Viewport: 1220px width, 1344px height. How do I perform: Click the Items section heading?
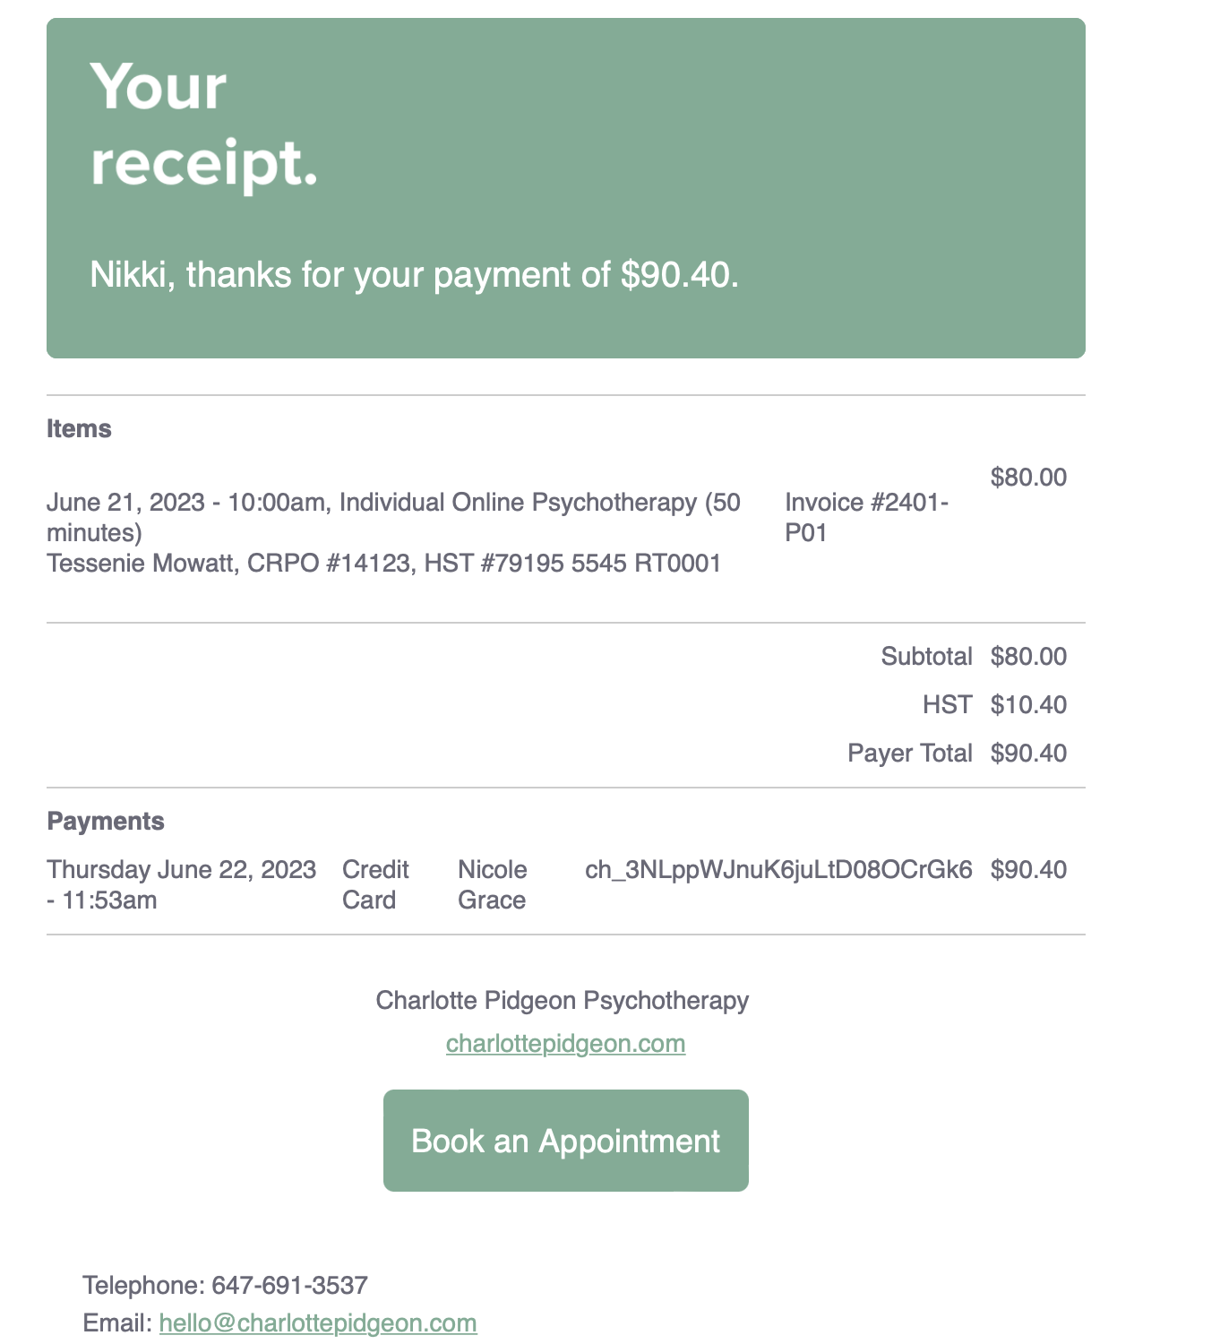[79, 429]
